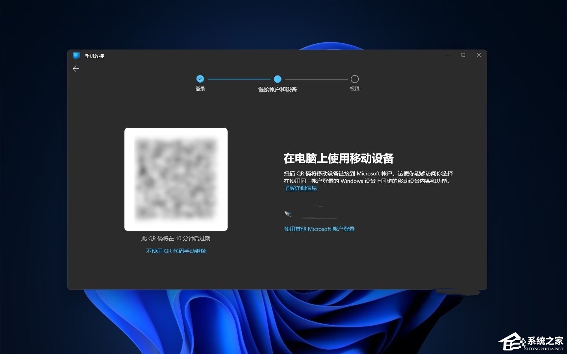Select the 权限 step circle
The width and height of the screenshot is (567, 354).
pos(355,79)
